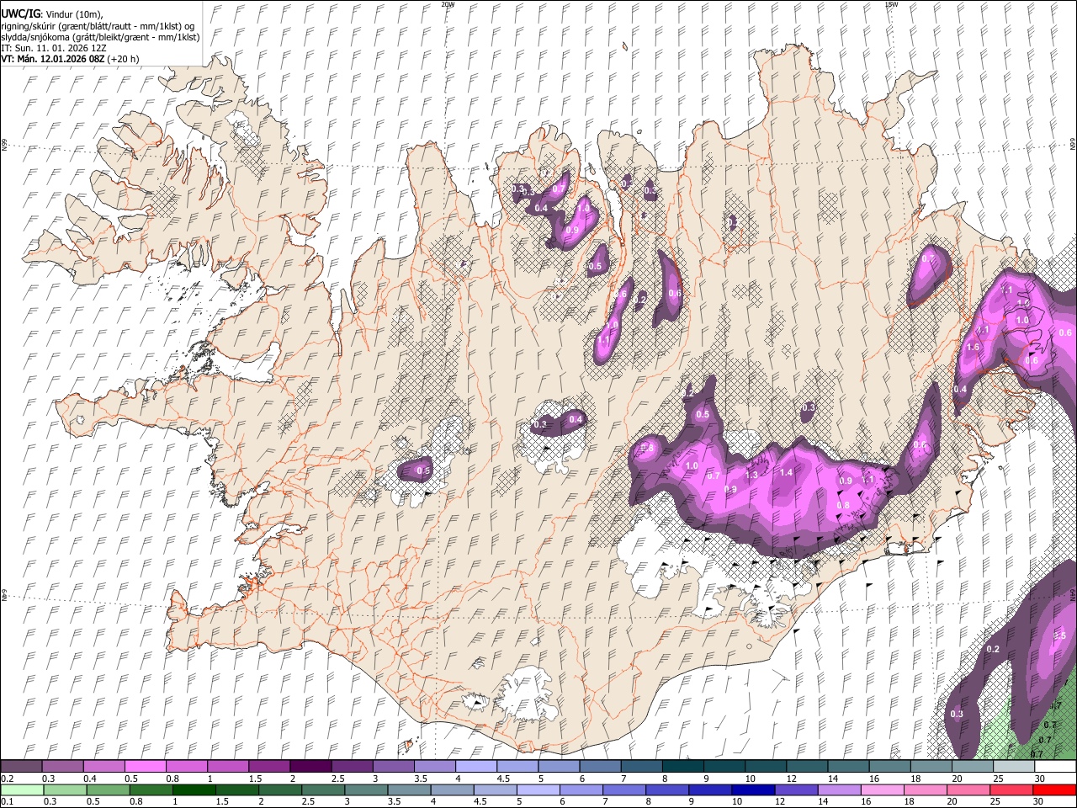Screen dimensions: 1077x808
Task: Pick the 3.5 grey-blue swatch in the lower legend row
Action: pos(408,789)
